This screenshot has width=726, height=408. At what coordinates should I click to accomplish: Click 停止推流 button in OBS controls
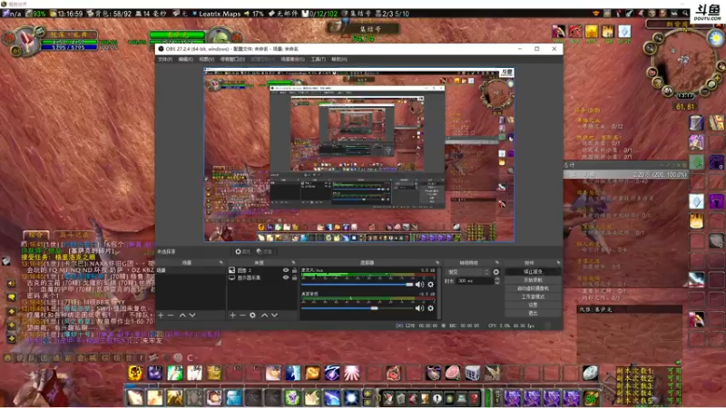[x=533, y=271]
